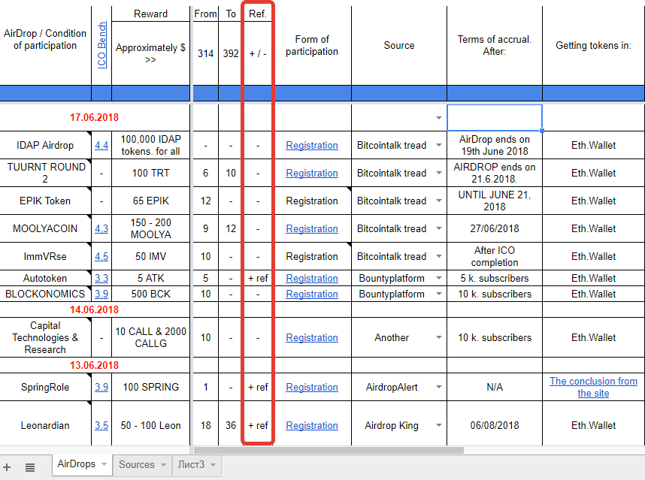
Task: Select the '100 SPRING' reward cell
Action: [150, 387]
